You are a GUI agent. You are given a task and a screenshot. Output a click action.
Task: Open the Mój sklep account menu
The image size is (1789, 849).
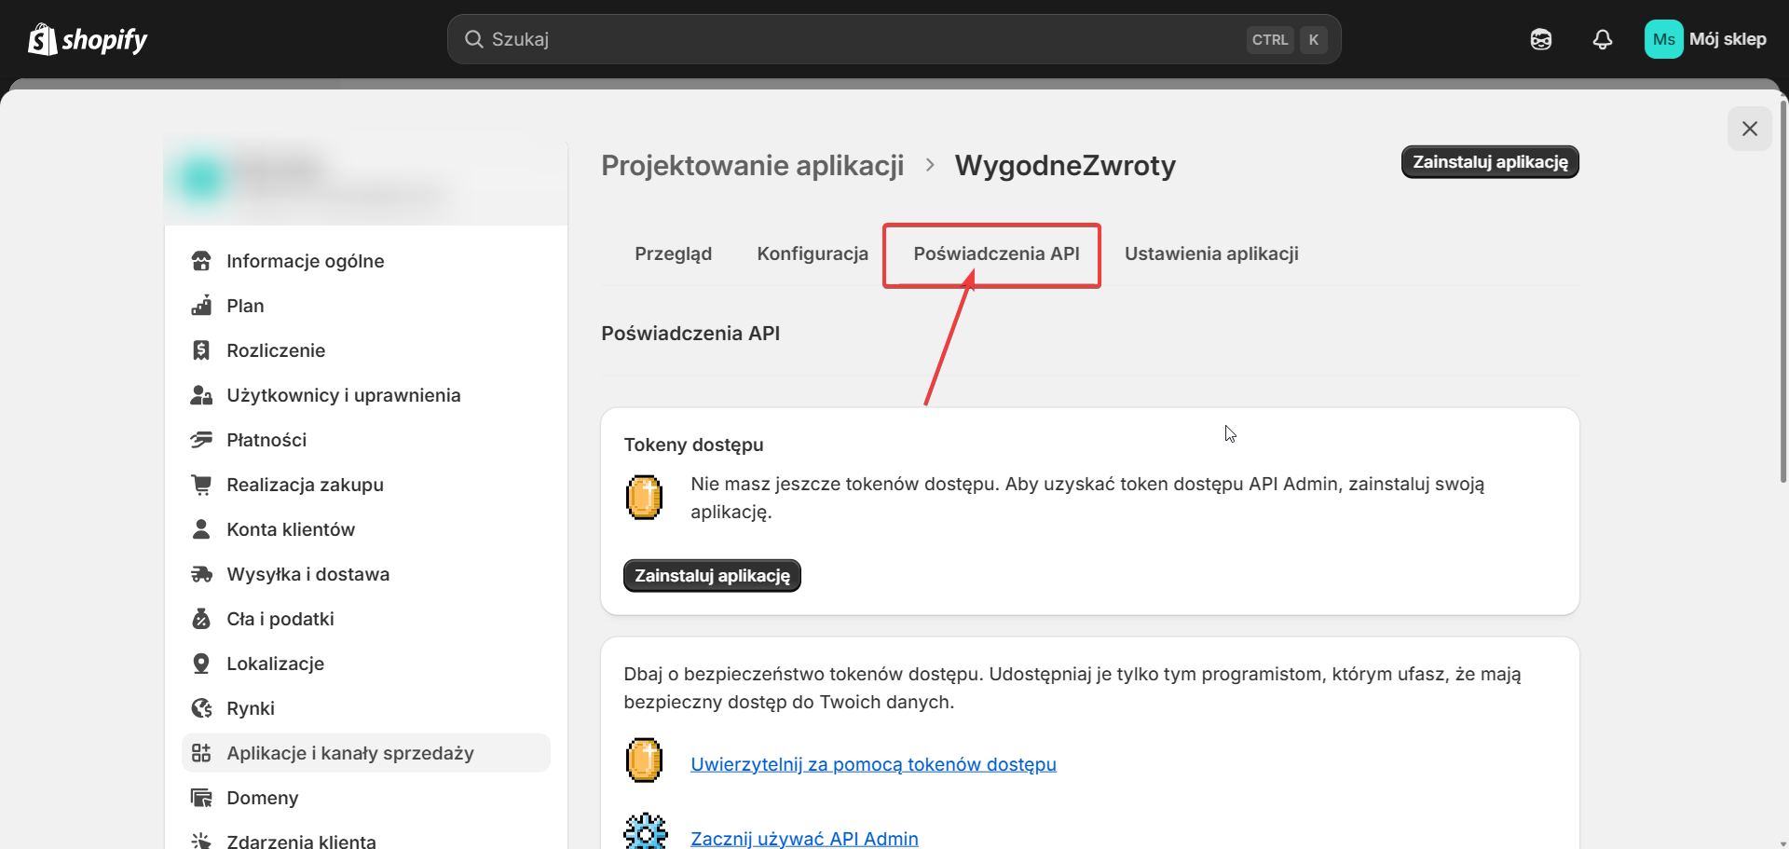point(1705,39)
